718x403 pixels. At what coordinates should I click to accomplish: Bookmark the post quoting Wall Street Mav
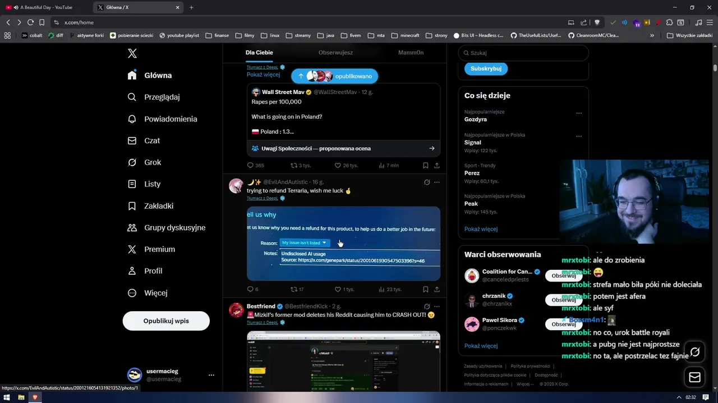pos(426,165)
